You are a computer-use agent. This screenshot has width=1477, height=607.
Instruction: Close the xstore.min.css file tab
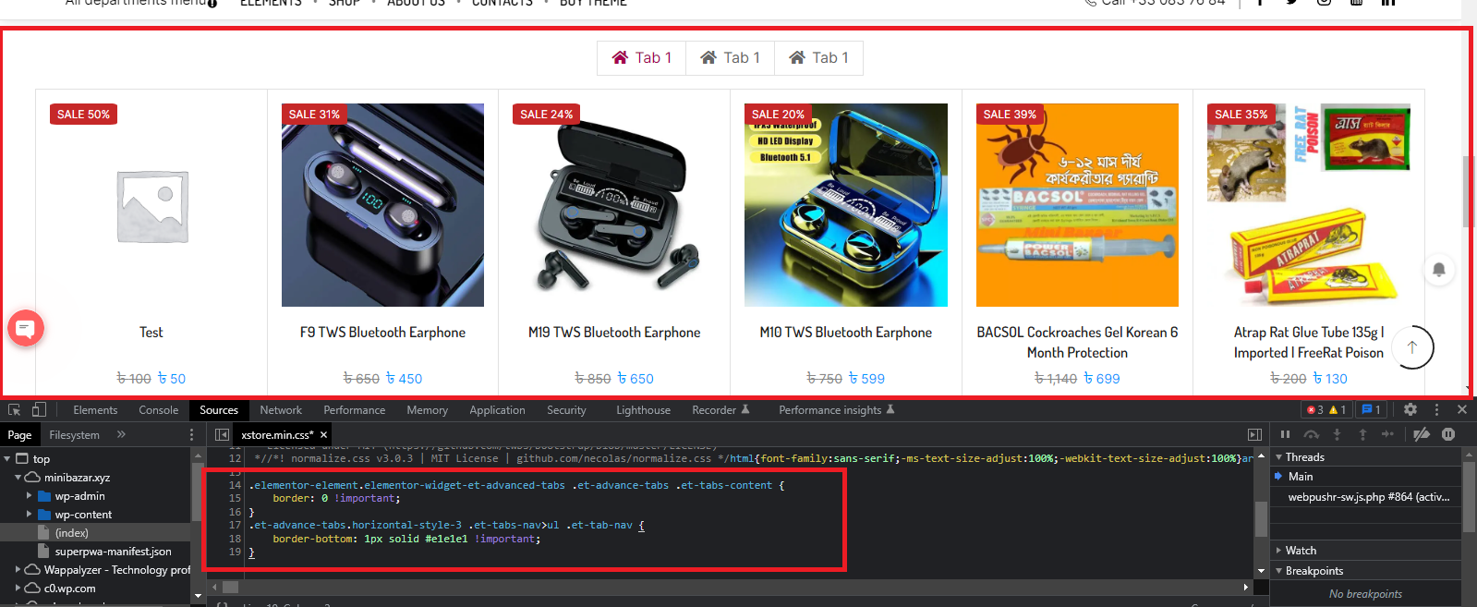(x=324, y=434)
